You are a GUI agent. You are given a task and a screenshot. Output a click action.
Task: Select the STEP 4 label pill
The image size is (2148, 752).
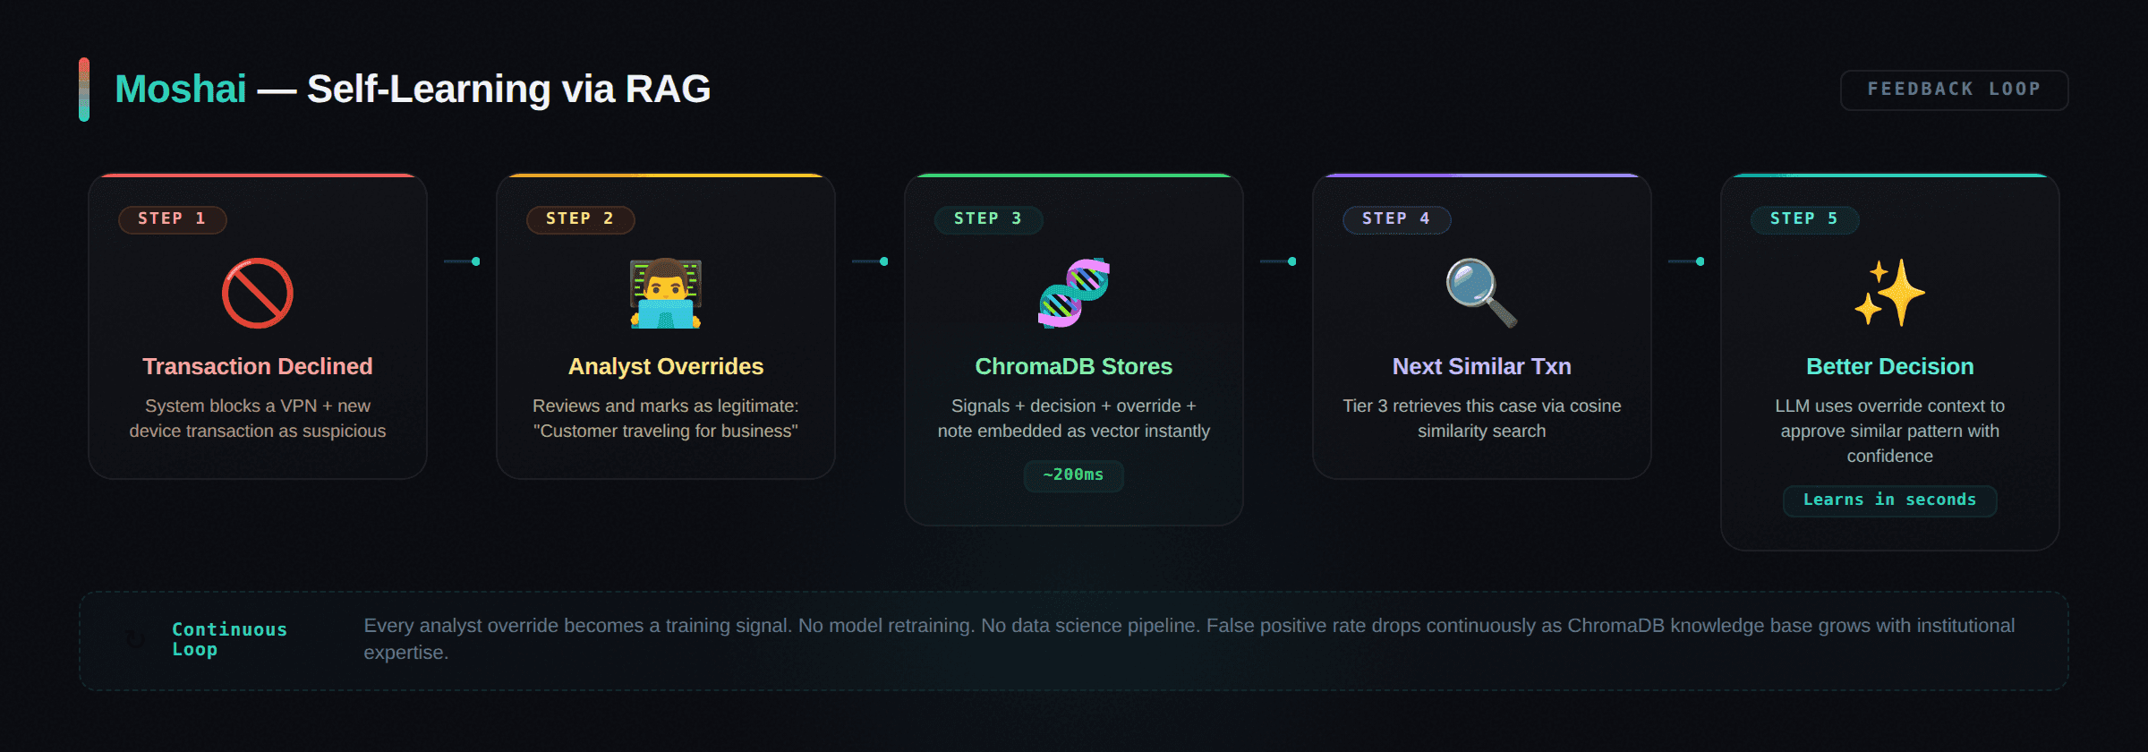point(1396,219)
